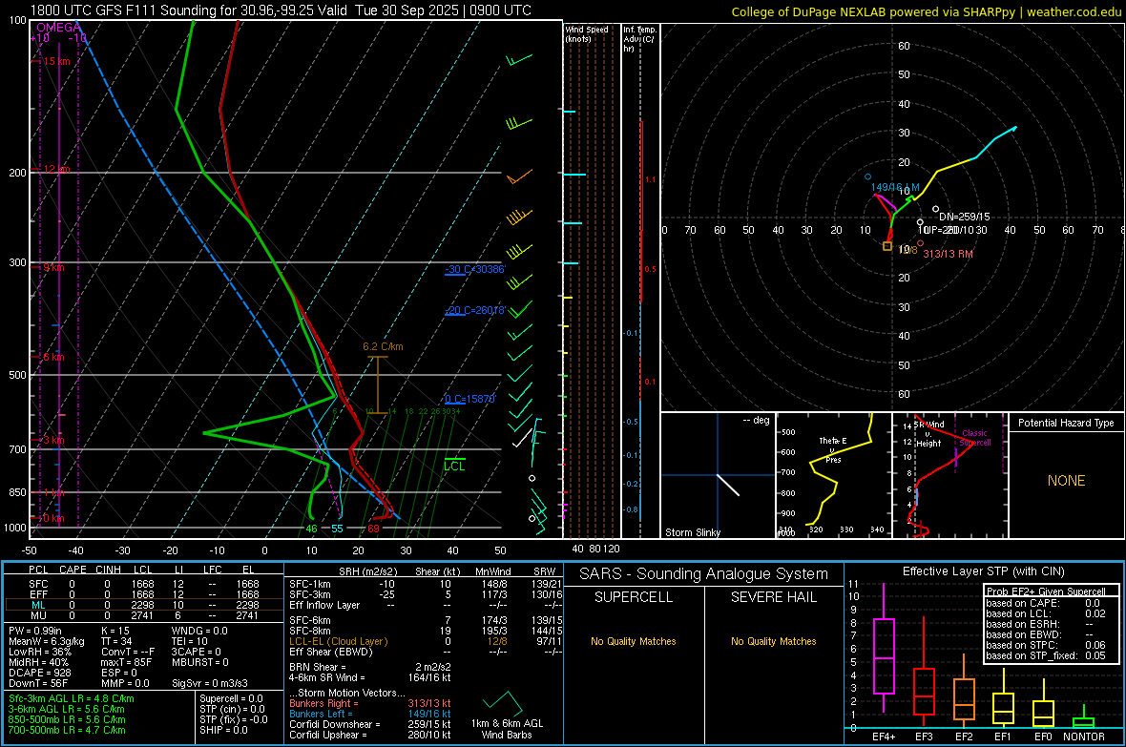
Task: Click the Classic Supercell label in SR wind plot
Action: click(x=975, y=438)
